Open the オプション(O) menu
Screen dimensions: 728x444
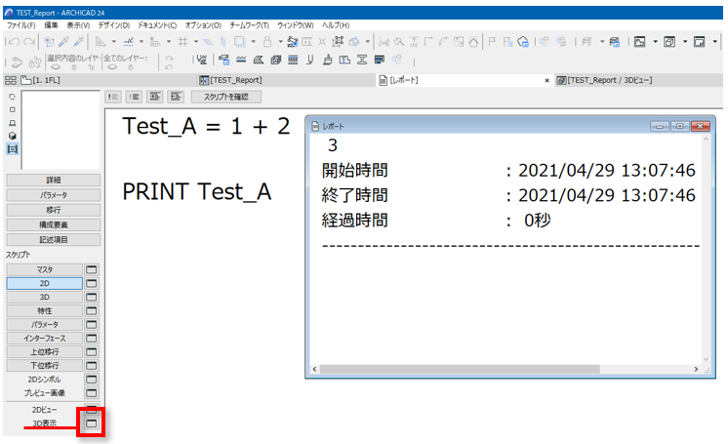pyautogui.click(x=203, y=25)
